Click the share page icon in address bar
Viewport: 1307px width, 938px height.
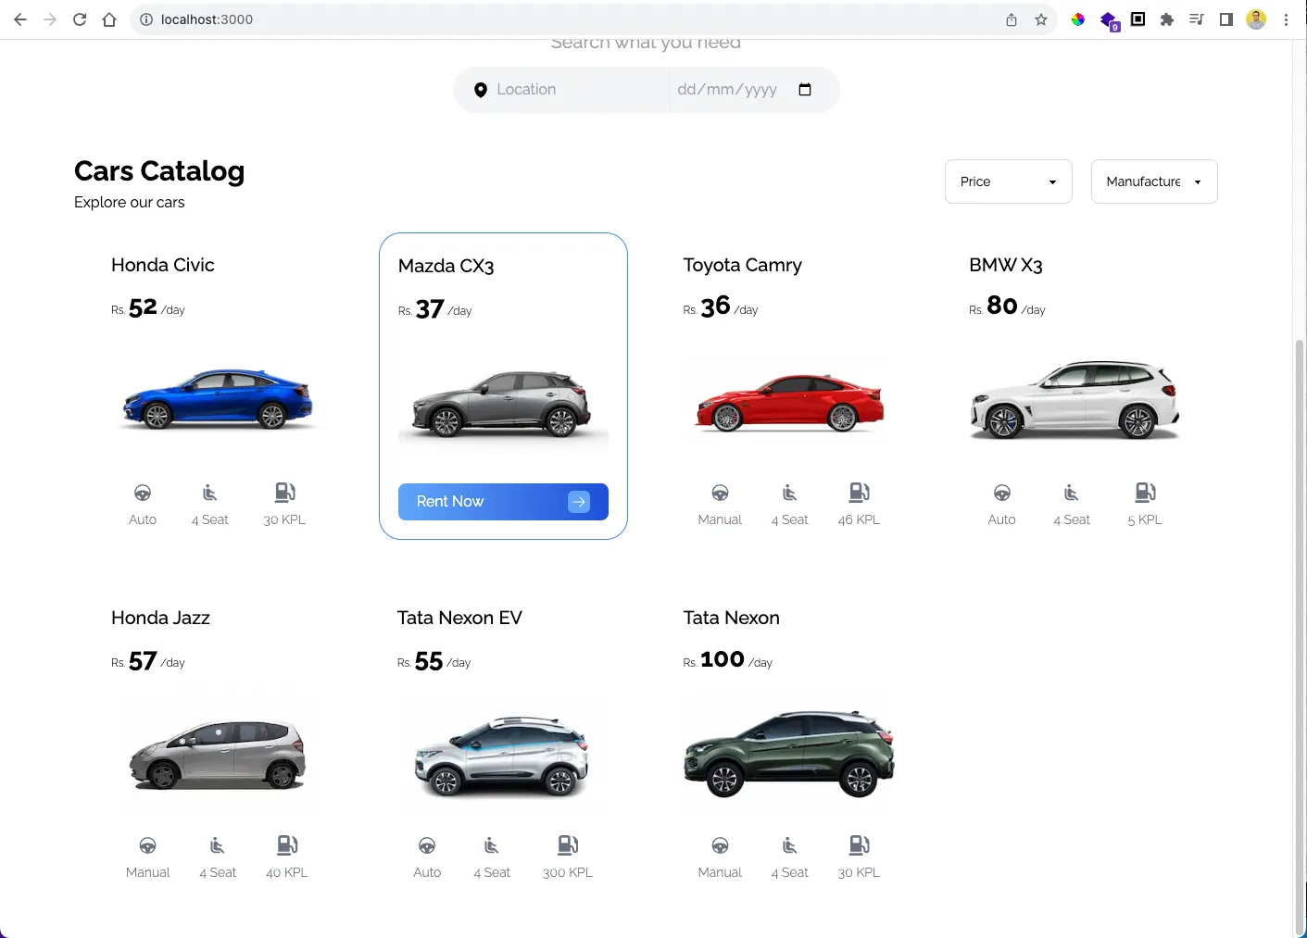tap(1012, 19)
